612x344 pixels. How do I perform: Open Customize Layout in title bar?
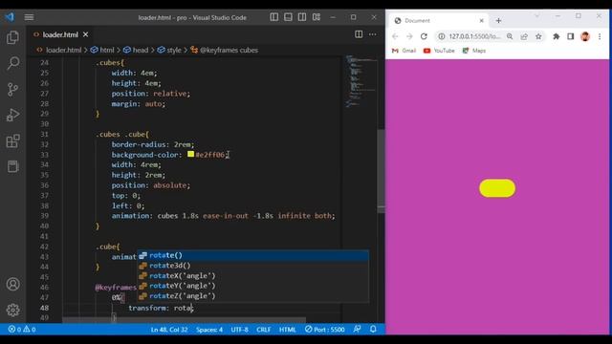pos(317,17)
